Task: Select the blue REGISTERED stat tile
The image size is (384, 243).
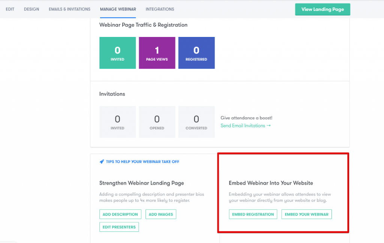Action: coord(196,53)
